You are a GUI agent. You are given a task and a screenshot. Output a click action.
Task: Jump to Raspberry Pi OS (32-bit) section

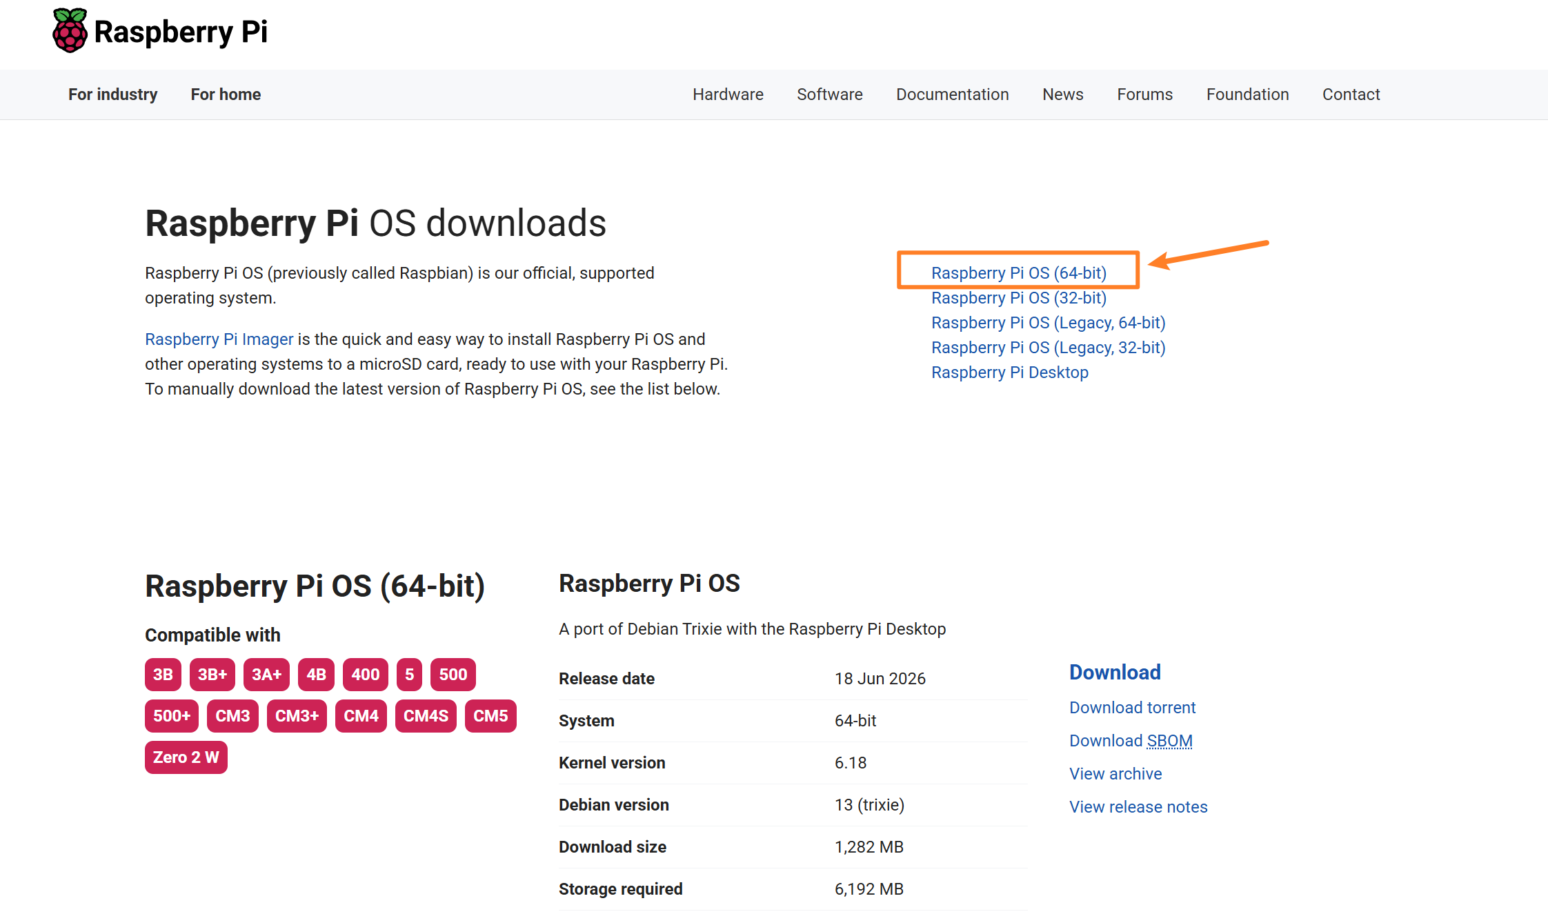click(1019, 298)
